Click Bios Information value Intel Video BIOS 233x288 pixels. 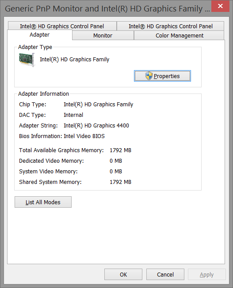click(84, 136)
